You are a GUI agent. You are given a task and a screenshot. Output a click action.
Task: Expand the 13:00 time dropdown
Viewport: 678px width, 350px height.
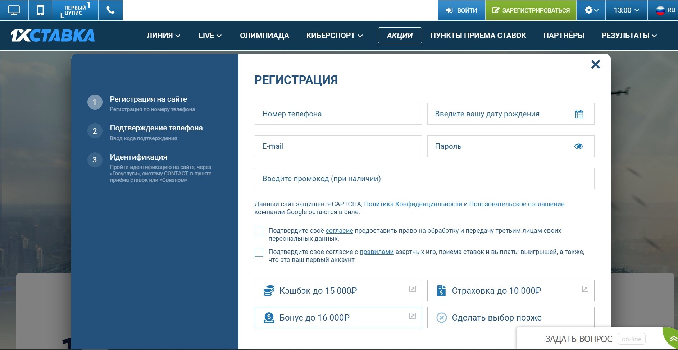[x=626, y=10]
